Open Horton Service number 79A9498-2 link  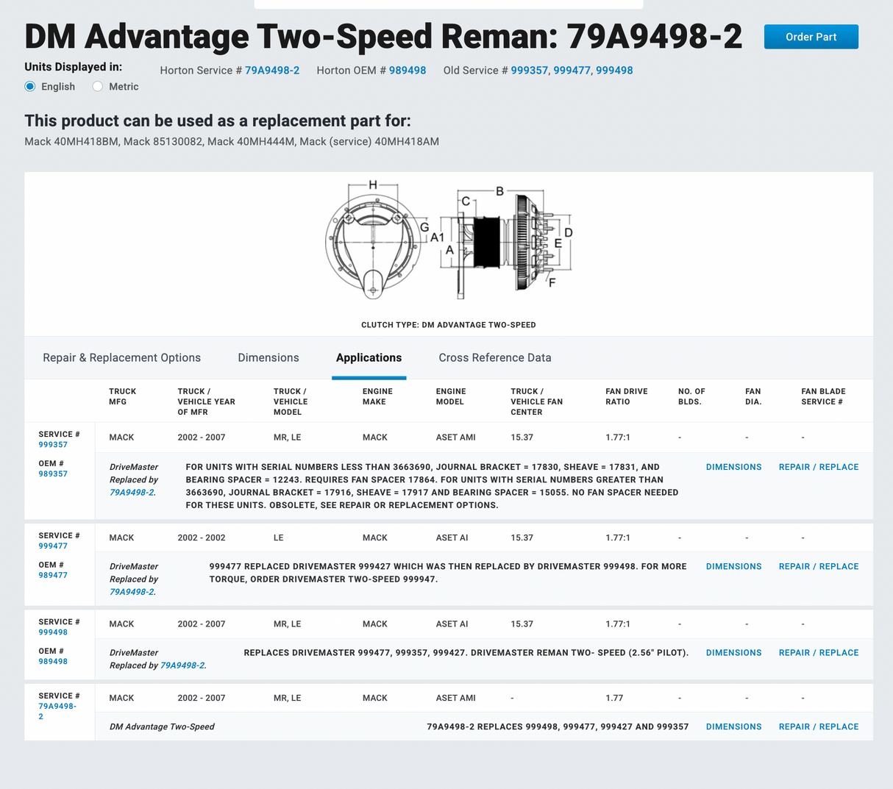point(271,71)
